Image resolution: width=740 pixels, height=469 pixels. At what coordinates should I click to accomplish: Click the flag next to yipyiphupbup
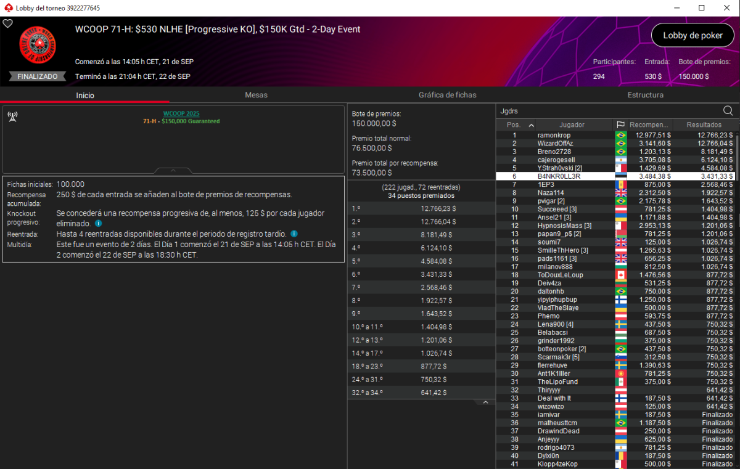[620, 300]
